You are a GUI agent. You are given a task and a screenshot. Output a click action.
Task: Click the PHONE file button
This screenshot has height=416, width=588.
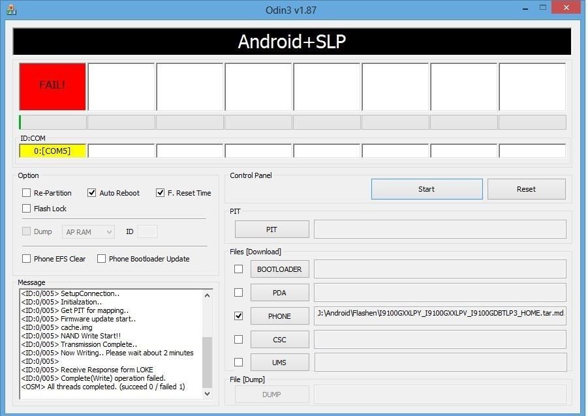[x=280, y=316]
